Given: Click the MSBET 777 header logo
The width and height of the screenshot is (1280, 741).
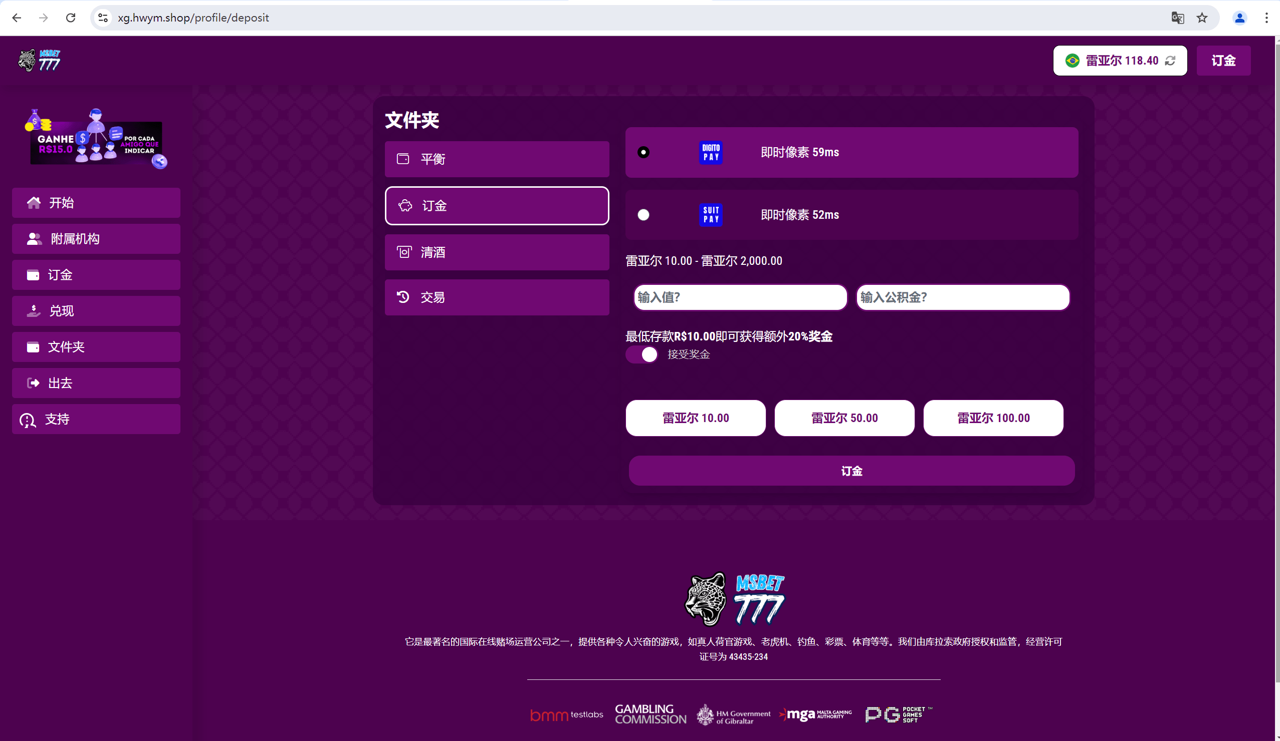Looking at the screenshot, I should [39, 61].
